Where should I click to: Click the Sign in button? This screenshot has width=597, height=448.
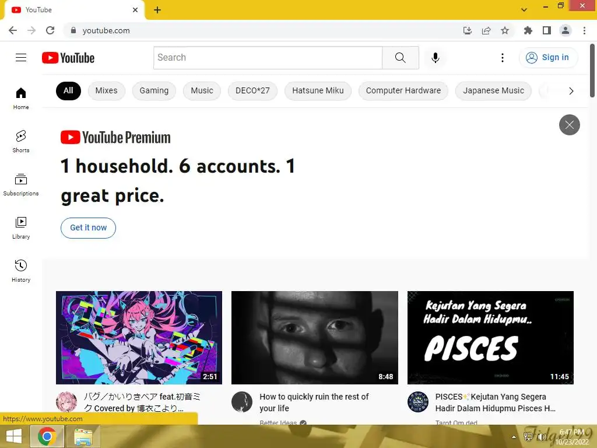coord(548,58)
